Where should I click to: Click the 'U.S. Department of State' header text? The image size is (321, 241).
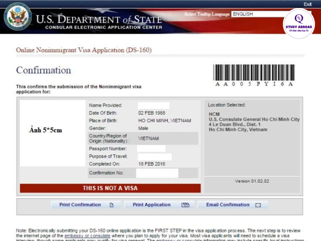tap(99, 19)
